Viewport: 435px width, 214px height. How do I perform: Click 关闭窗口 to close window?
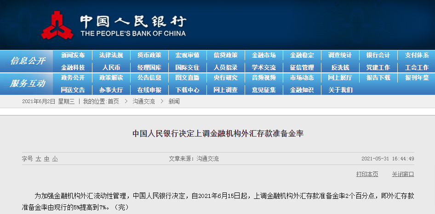tap(403, 174)
